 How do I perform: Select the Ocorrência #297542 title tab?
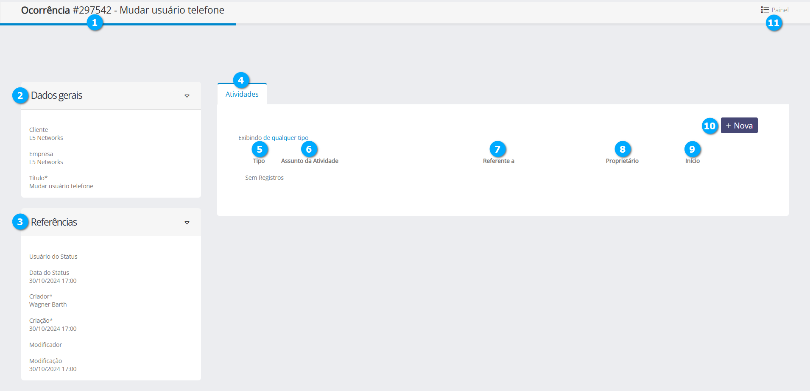click(123, 10)
